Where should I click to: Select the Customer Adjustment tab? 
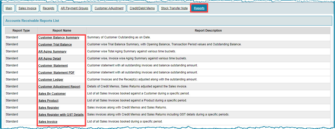(109, 8)
